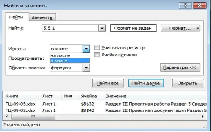Screen dimensions: 211x132
Task: Open the Найти field history dropdown arrow
Action: click(102, 28)
